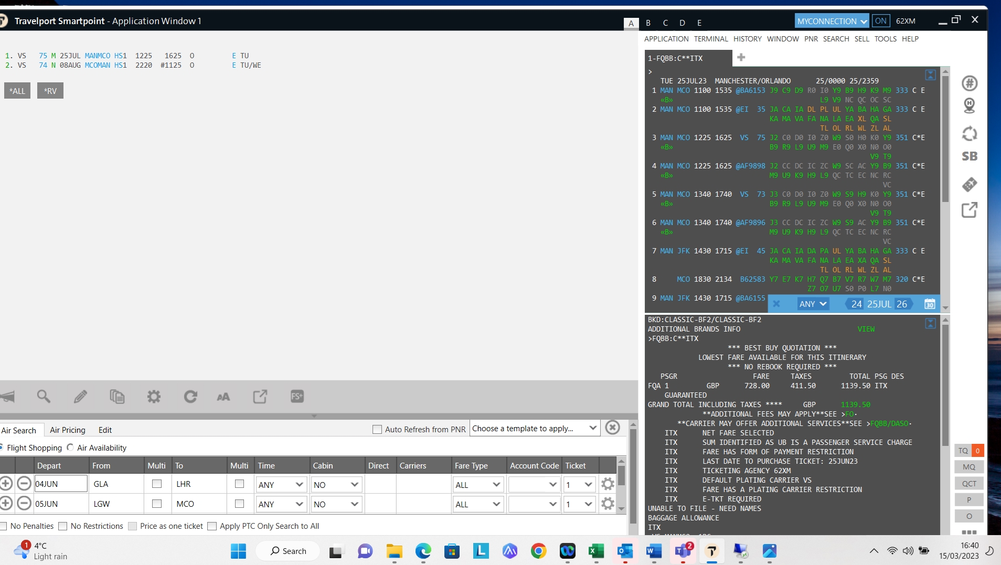This screenshot has height=565, width=1001.
Task: Tick the No Restrictions checkbox
Action: (x=63, y=526)
